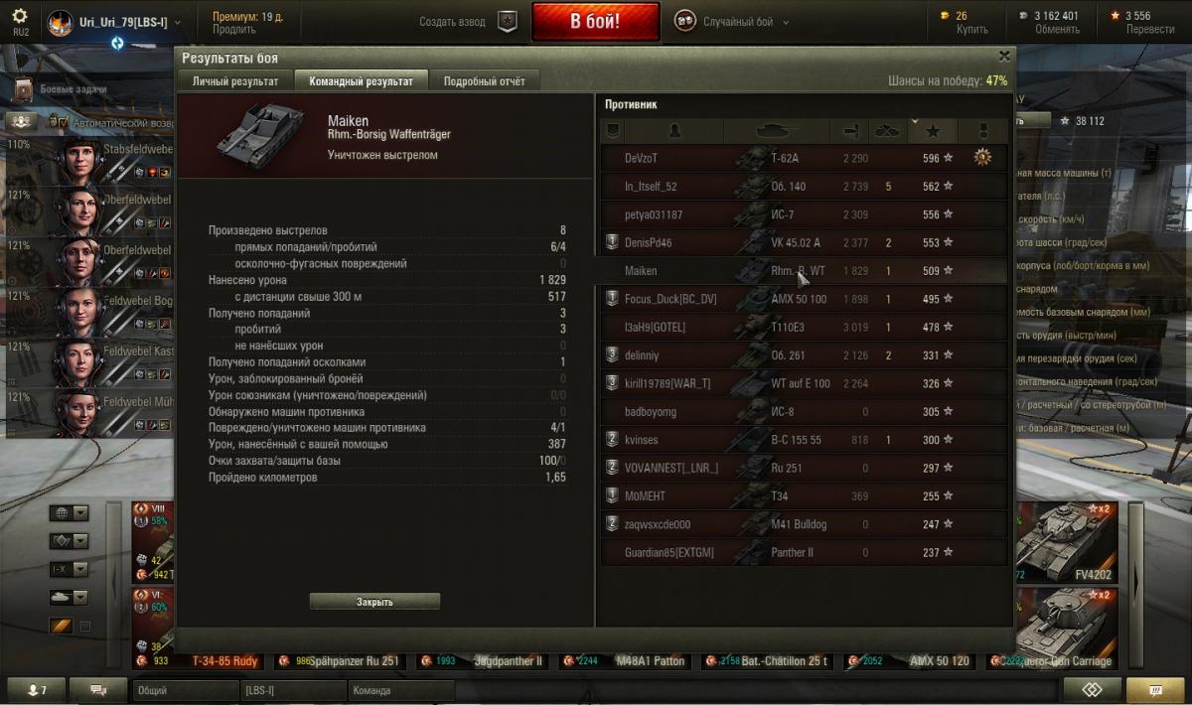
Task: Open the chat channels window icon
Action: coord(99,689)
